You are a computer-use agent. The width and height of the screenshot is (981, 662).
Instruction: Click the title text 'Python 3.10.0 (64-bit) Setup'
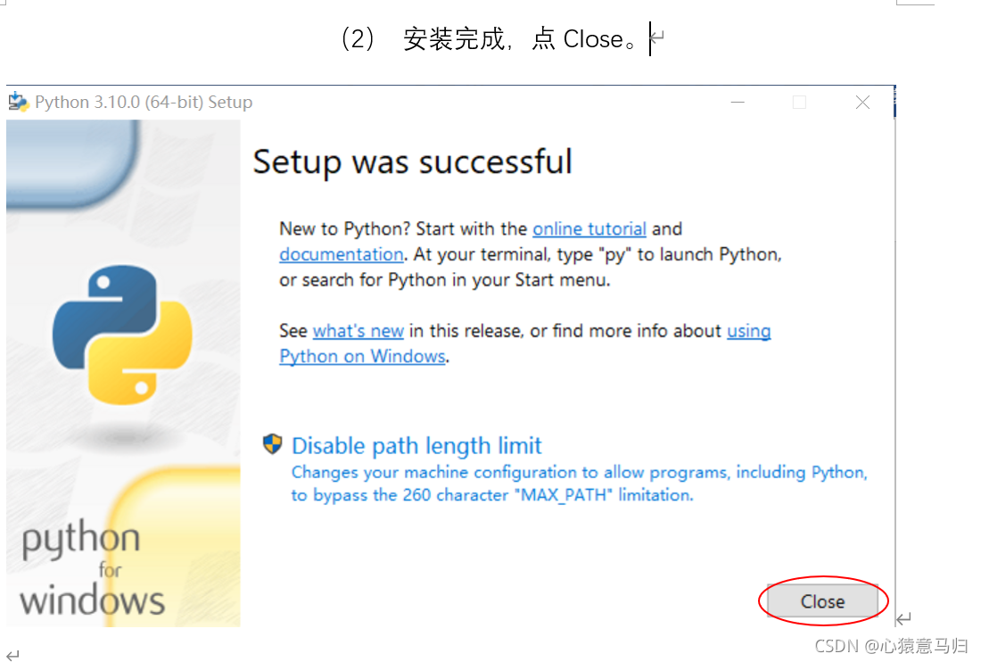click(x=144, y=102)
